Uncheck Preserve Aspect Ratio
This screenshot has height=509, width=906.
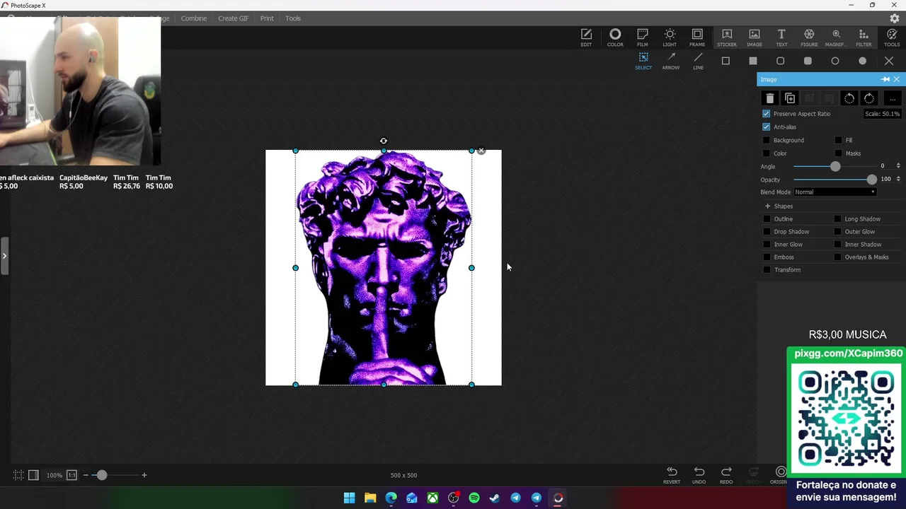pyautogui.click(x=766, y=114)
